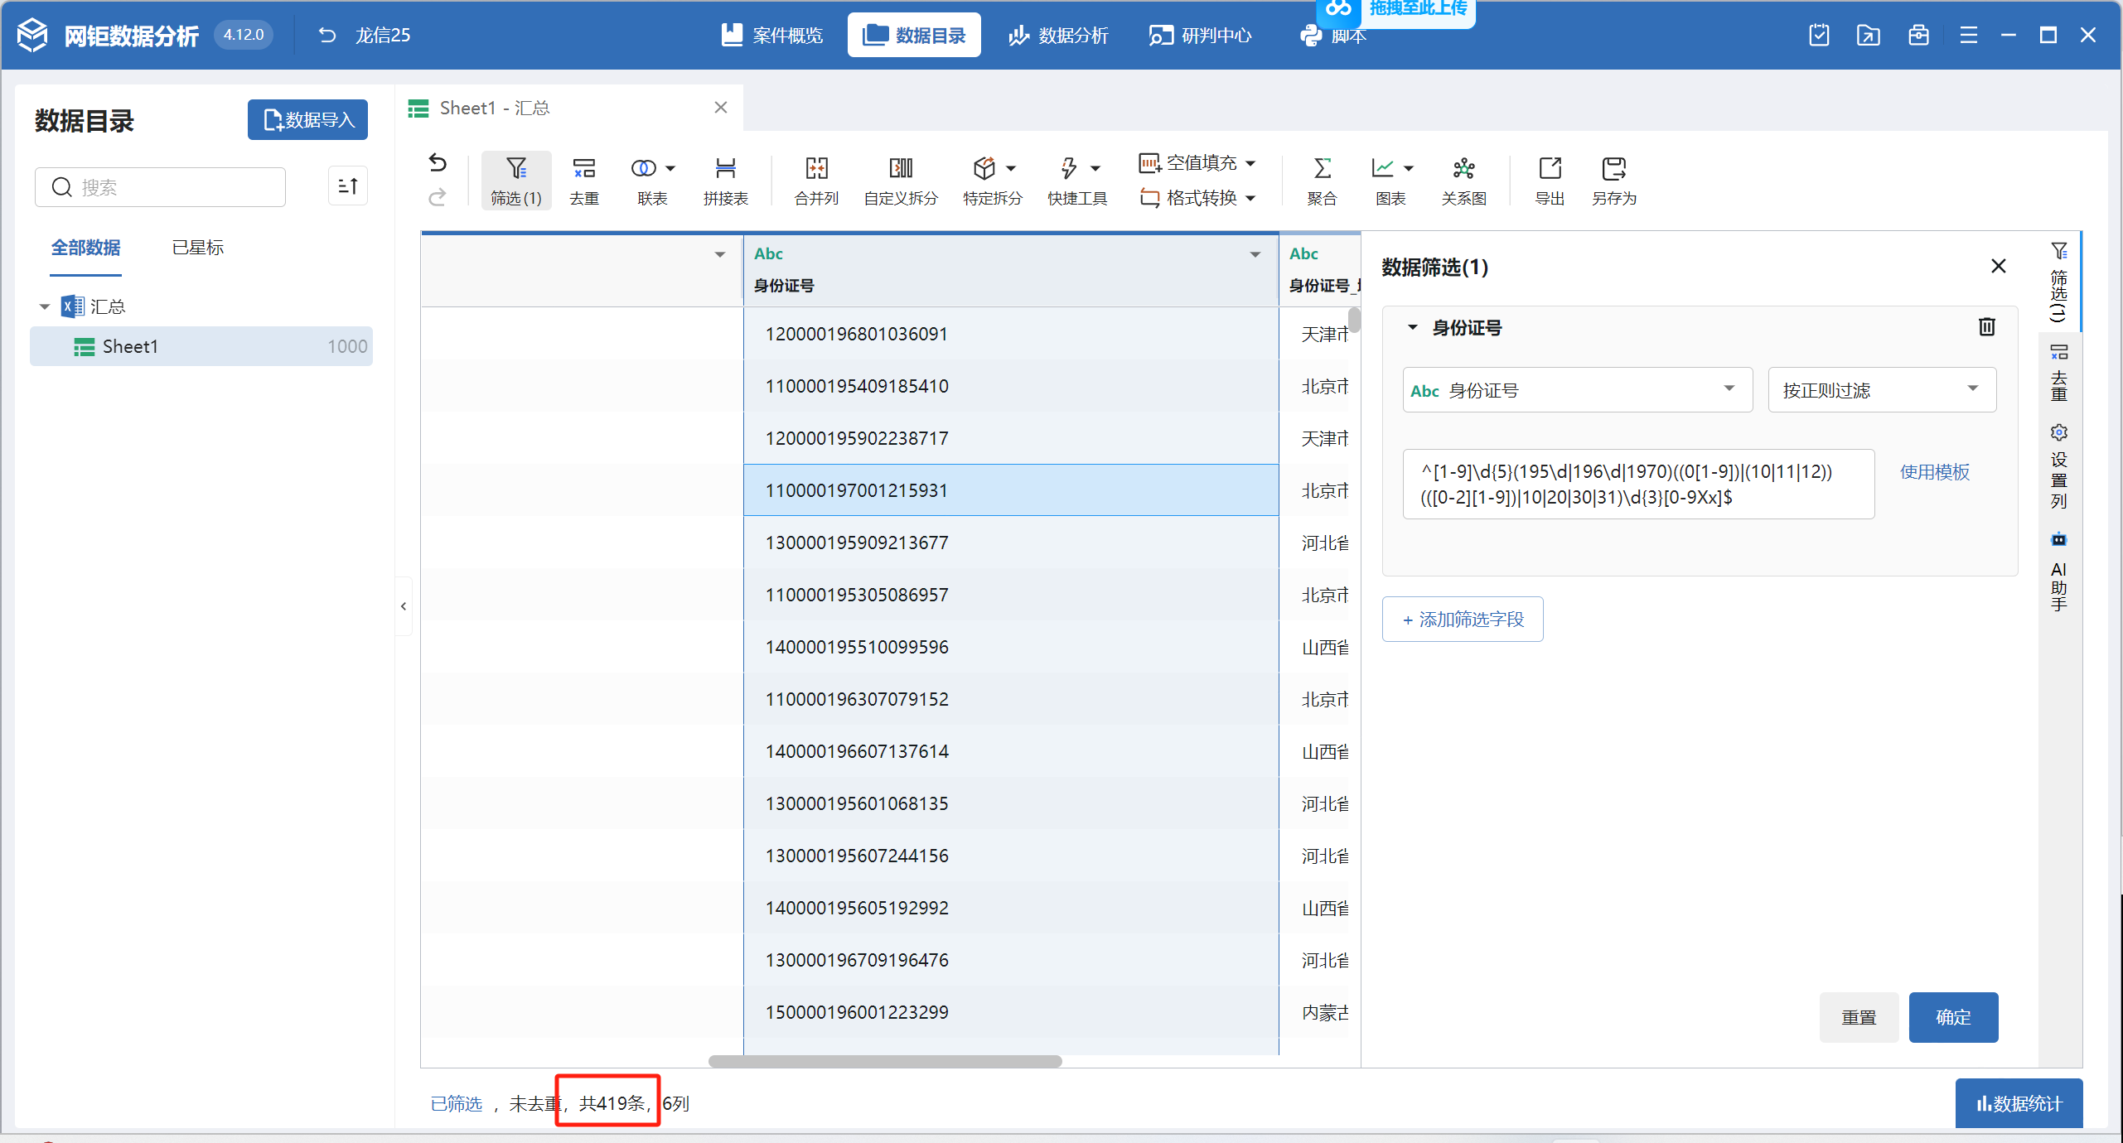Delete the 身份证号 filter with trash icon

coord(1986,327)
